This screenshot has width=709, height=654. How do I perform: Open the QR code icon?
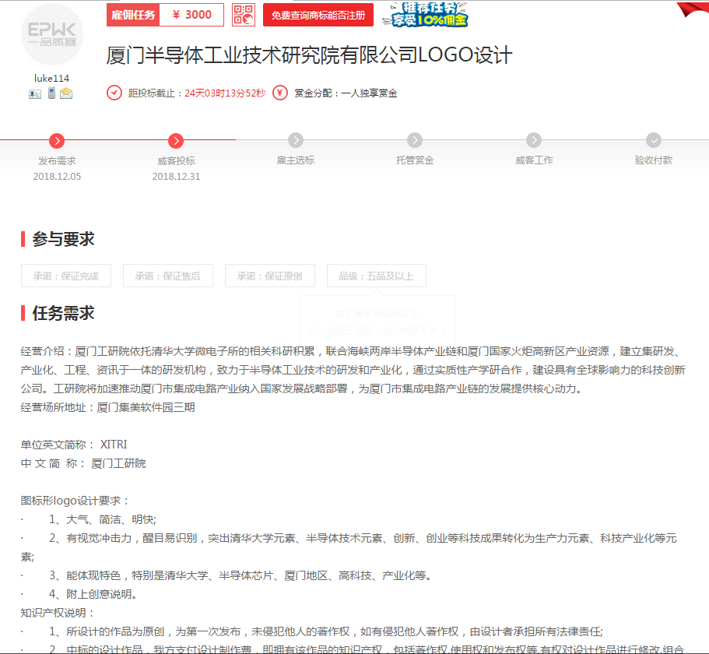(x=244, y=15)
